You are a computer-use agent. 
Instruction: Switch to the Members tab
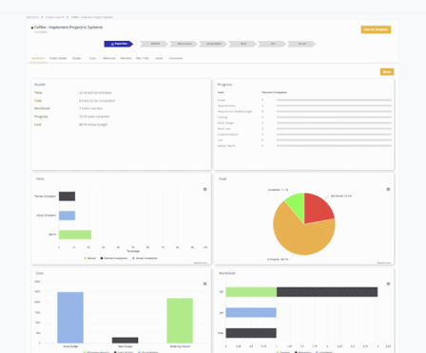pos(126,58)
